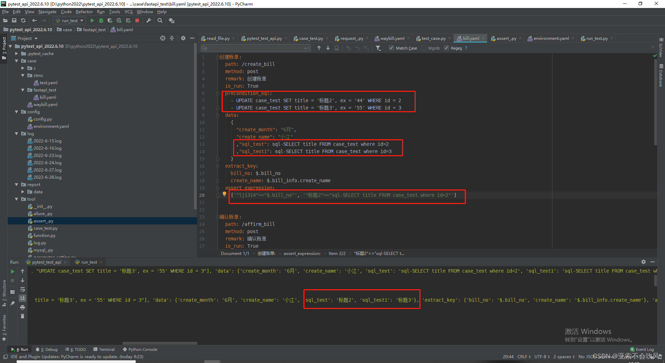
Task: Select assert_.py in the project tree
Action: [x=43, y=221]
